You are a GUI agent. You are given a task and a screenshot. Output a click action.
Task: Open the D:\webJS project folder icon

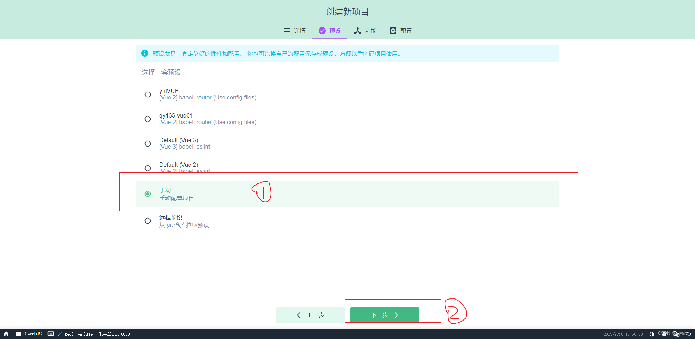pos(18,334)
